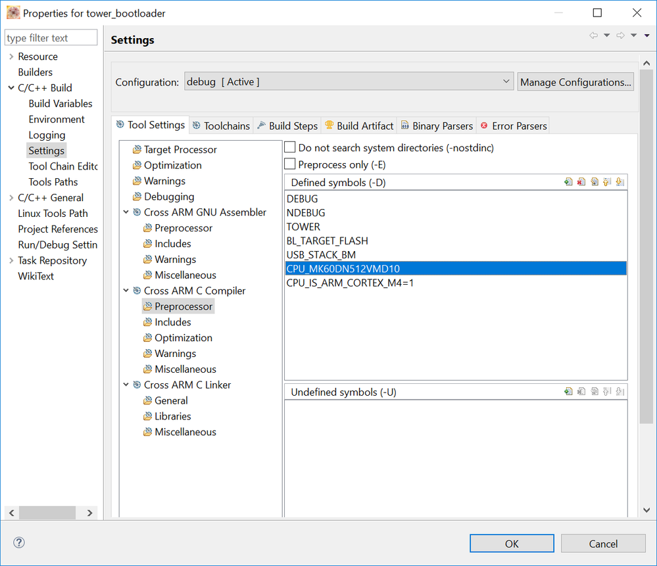Click the Debugging option icon
The height and width of the screenshot is (566, 657).
click(x=137, y=197)
